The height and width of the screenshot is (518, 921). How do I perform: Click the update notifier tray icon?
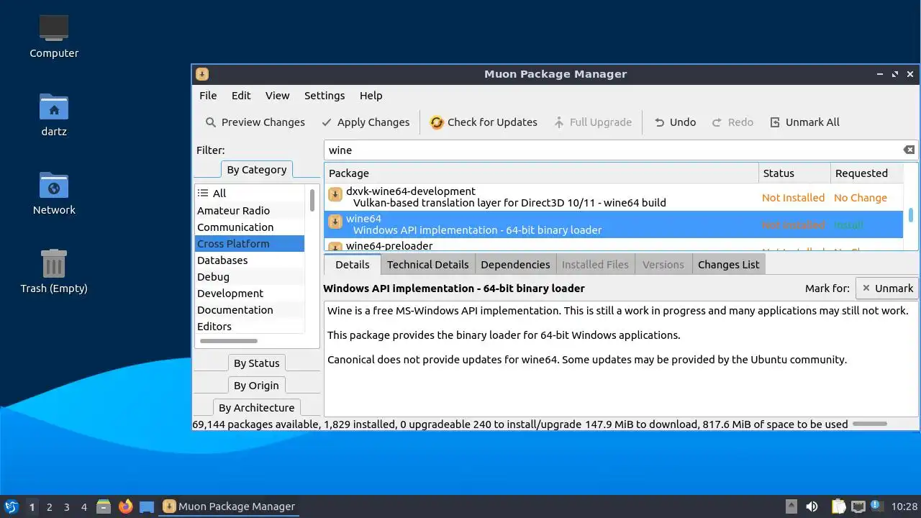(876, 506)
